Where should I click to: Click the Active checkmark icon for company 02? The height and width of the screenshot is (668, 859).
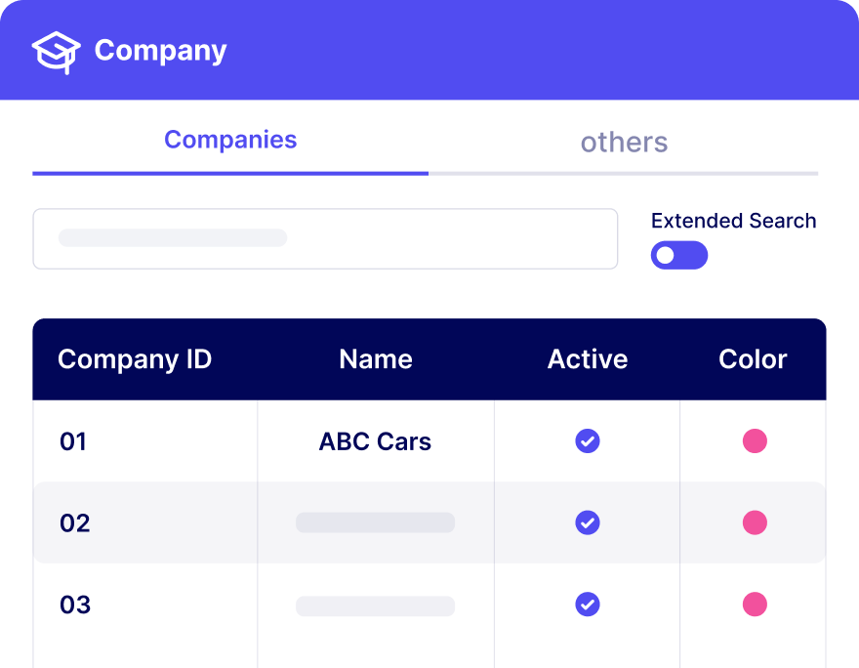click(x=587, y=522)
